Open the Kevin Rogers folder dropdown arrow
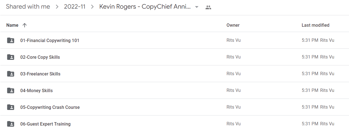The height and width of the screenshot is (130, 349). tap(197, 7)
